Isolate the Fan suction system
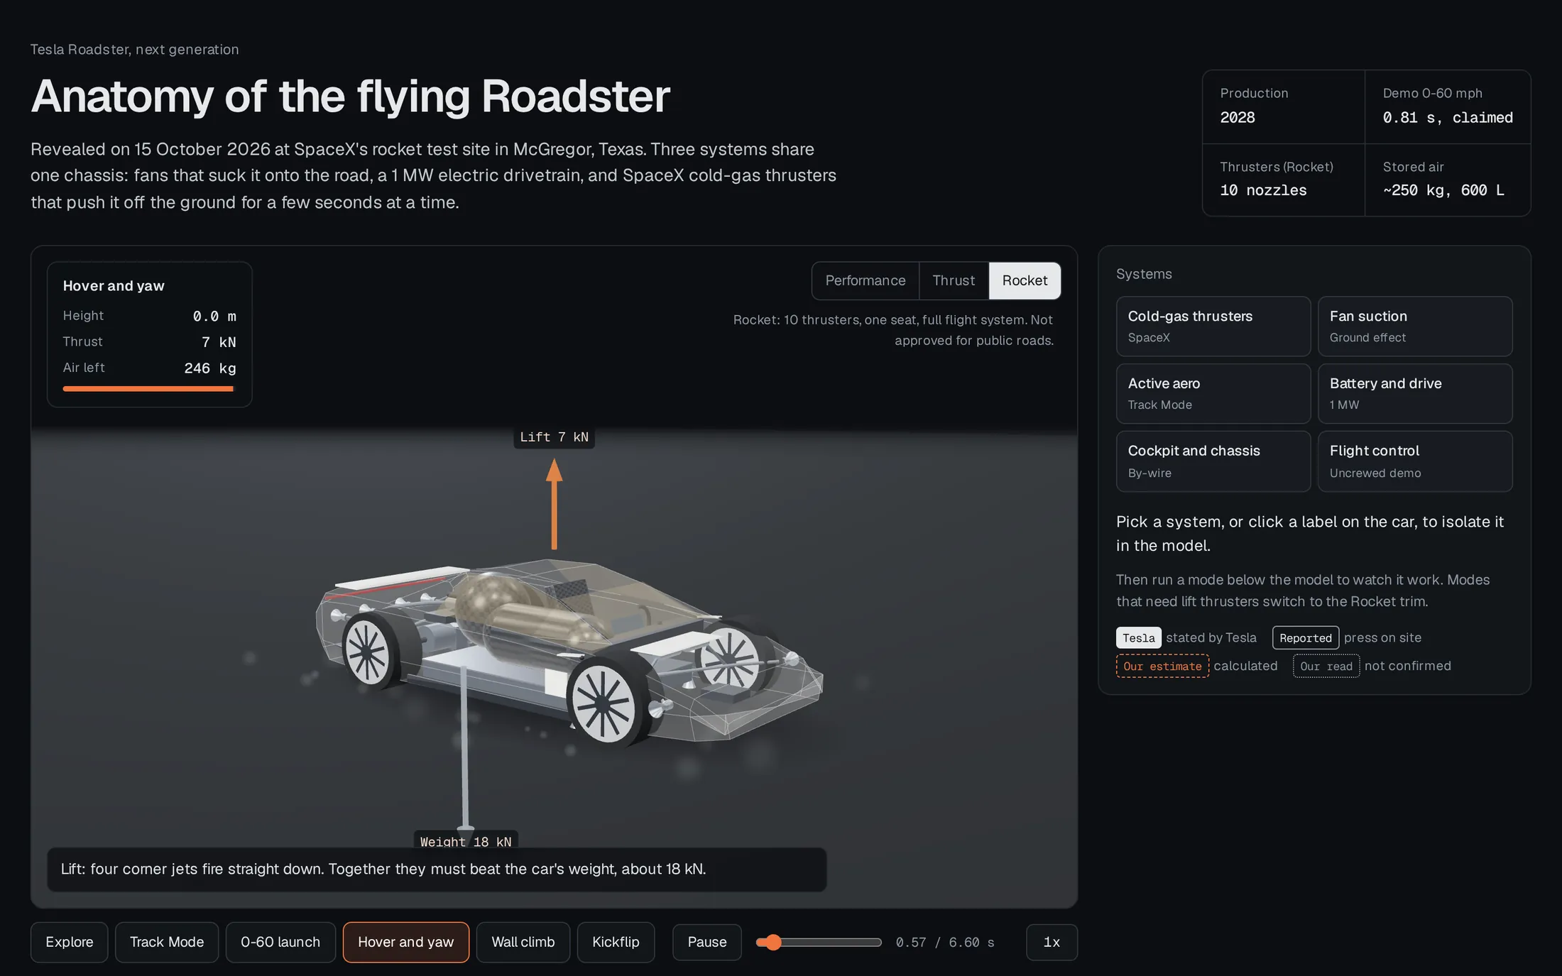The image size is (1562, 976). point(1414,327)
